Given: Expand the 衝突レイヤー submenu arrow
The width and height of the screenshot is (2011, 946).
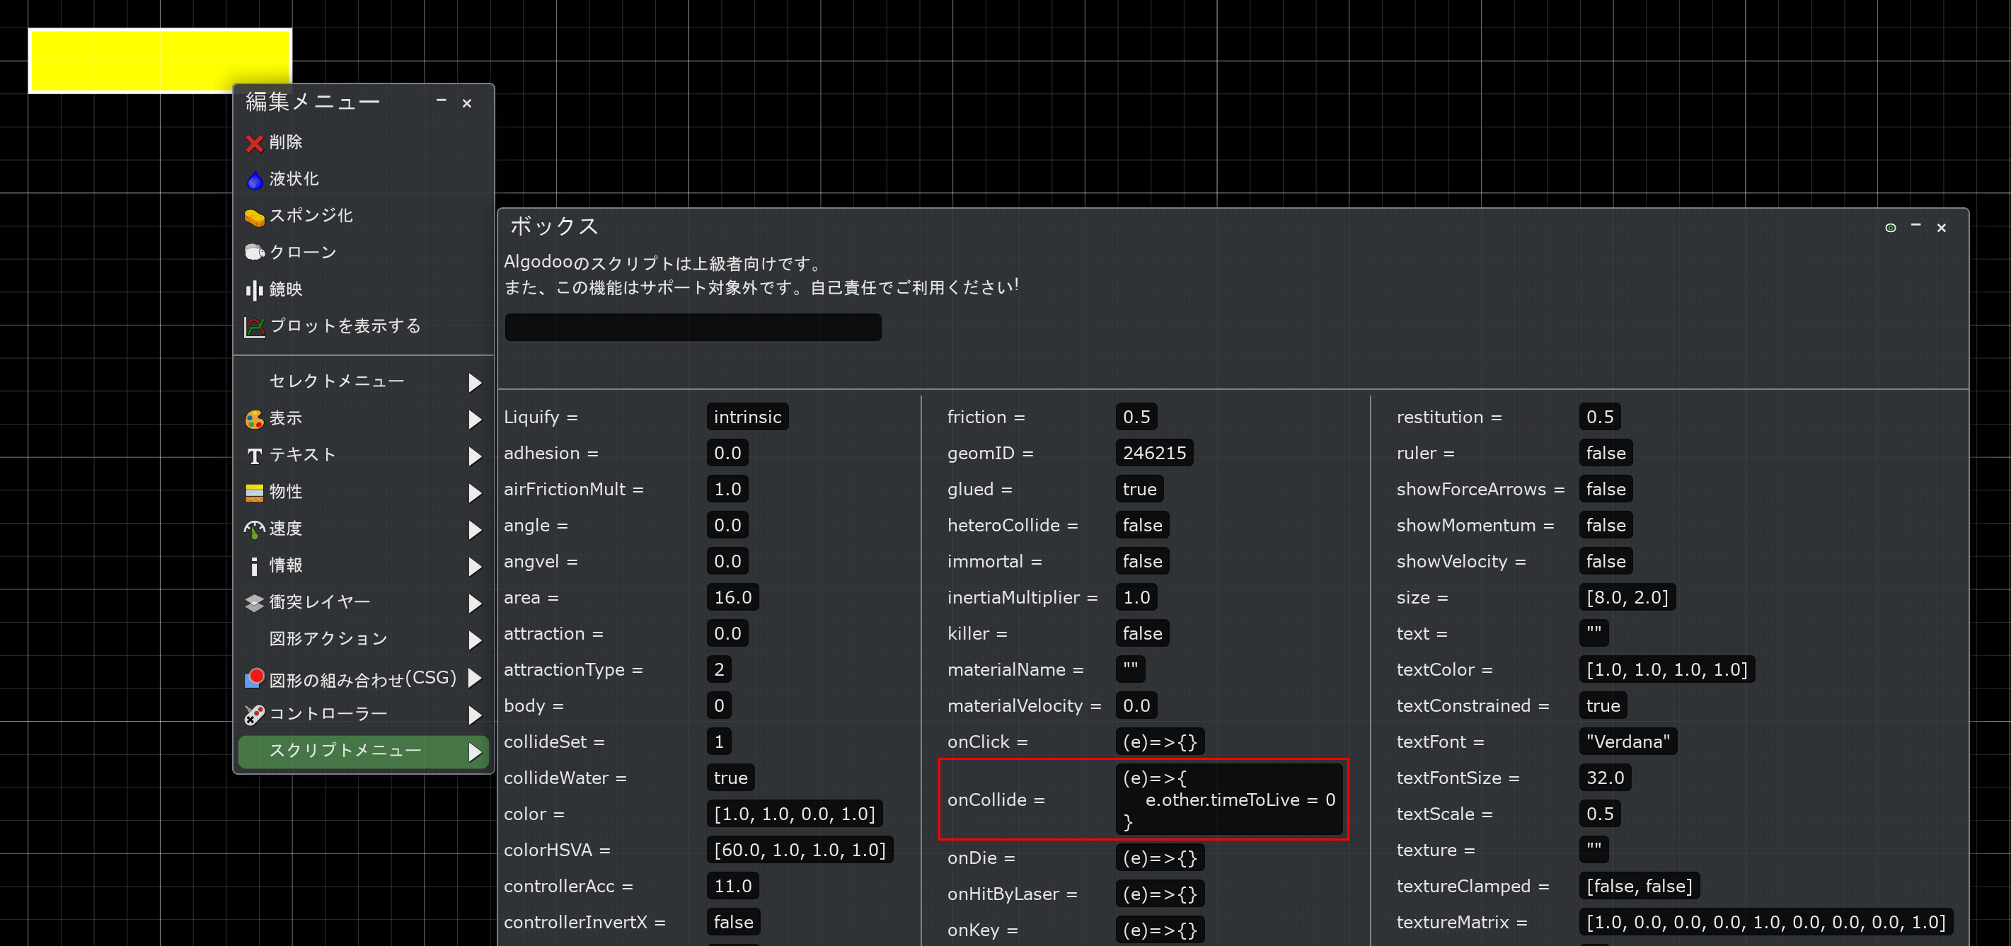Looking at the screenshot, I should coord(475,604).
